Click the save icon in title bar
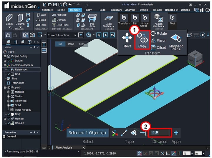The height and width of the screenshot is (158, 212). [55, 5]
